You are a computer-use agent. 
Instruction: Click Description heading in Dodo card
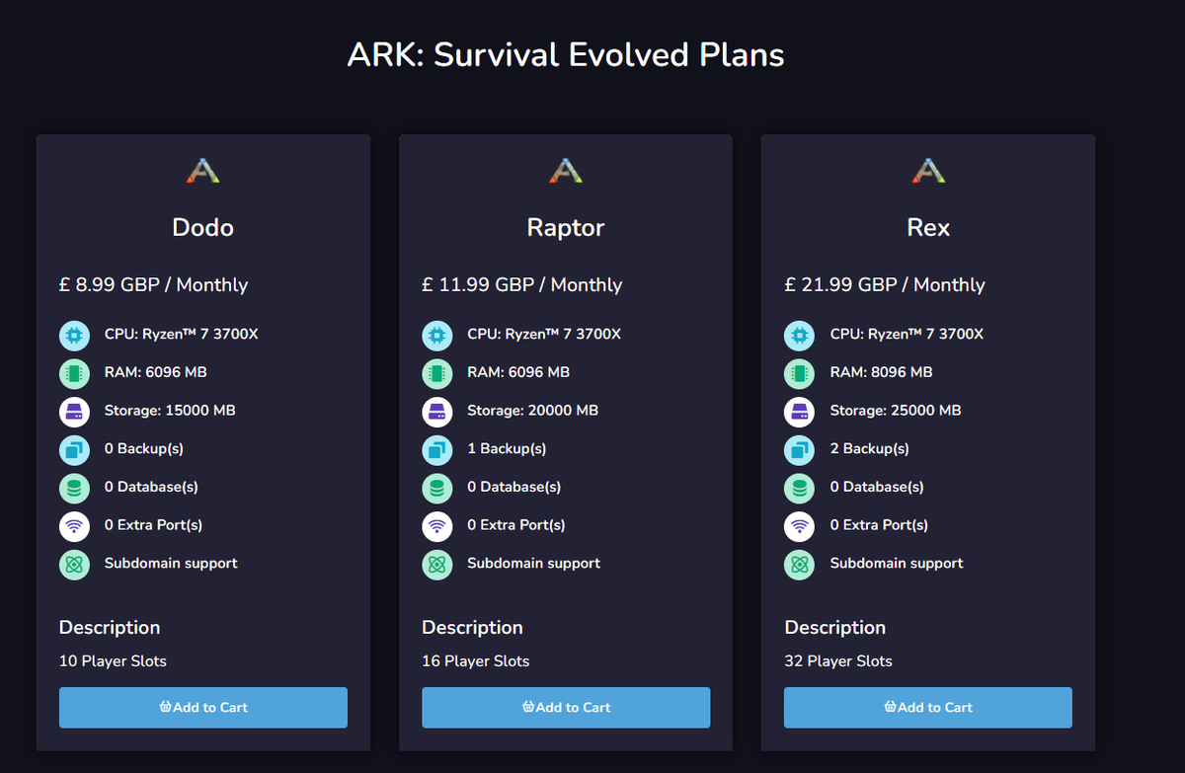tap(110, 628)
